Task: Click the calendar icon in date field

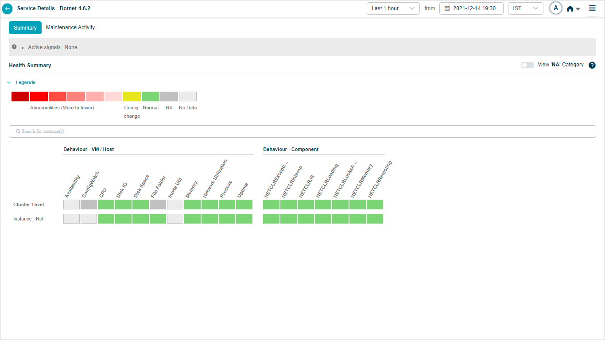Action: [447, 8]
